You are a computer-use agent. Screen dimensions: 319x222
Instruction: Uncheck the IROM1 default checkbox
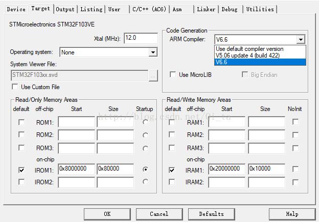point(21,170)
